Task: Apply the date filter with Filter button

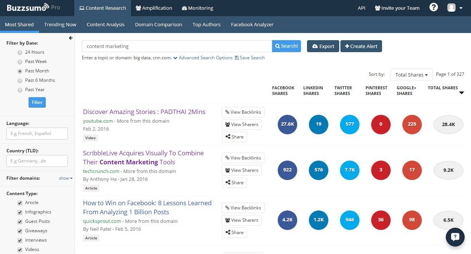Action: pos(37,102)
